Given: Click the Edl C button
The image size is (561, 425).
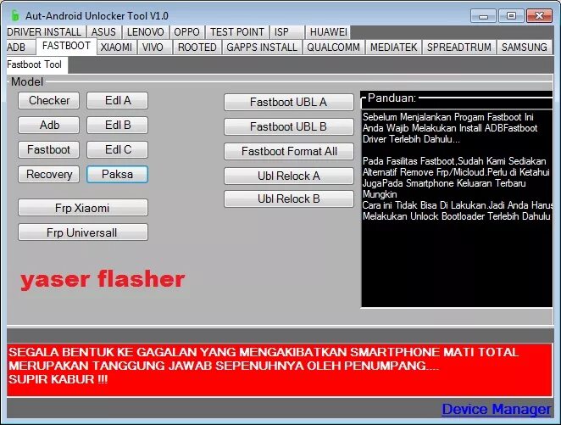Looking at the screenshot, I should point(117,149).
